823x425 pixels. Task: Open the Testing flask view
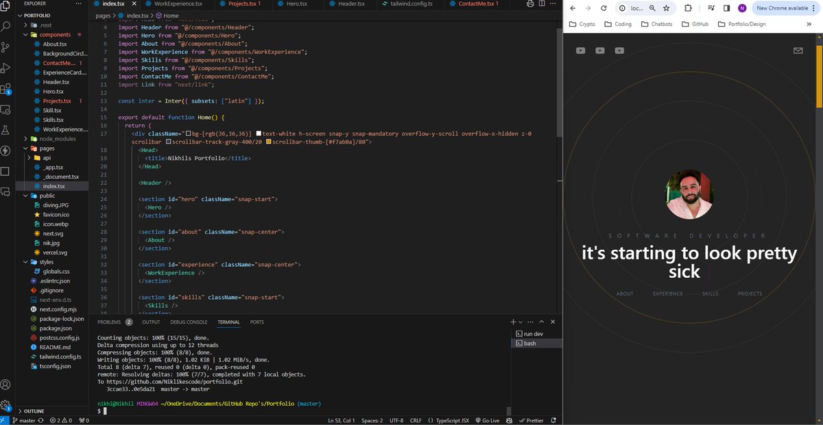(x=6, y=130)
